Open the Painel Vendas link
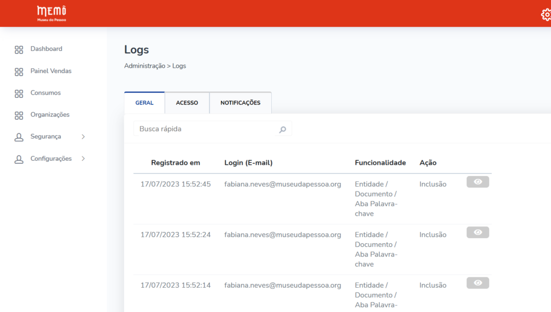The height and width of the screenshot is (312, 551). (51, 71)
